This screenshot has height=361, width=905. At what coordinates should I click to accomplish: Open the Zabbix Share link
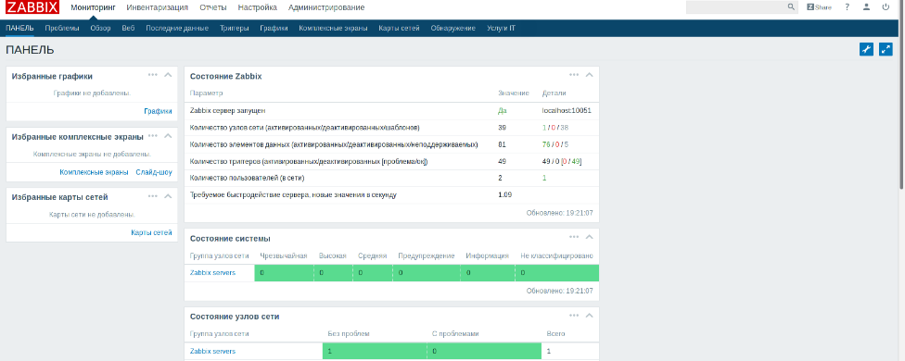click(x=819, y=7)
